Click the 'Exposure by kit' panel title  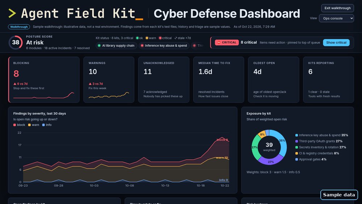(x=258, y=113)
